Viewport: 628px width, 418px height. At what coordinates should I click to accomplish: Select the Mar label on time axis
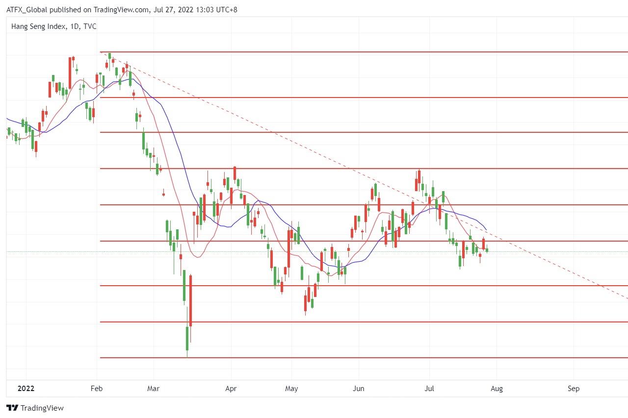coord(153,389)
